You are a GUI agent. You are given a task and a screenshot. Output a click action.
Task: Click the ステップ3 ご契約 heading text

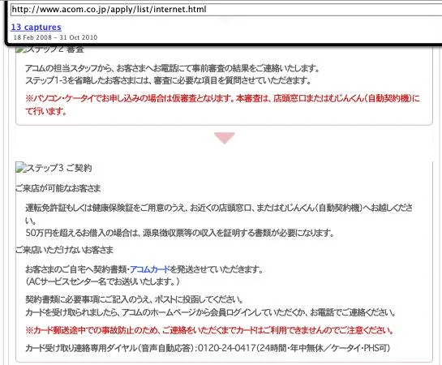point(59,168)
